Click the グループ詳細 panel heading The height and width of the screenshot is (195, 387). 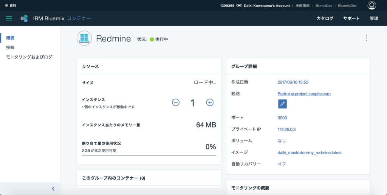click(x=244, y=66)
